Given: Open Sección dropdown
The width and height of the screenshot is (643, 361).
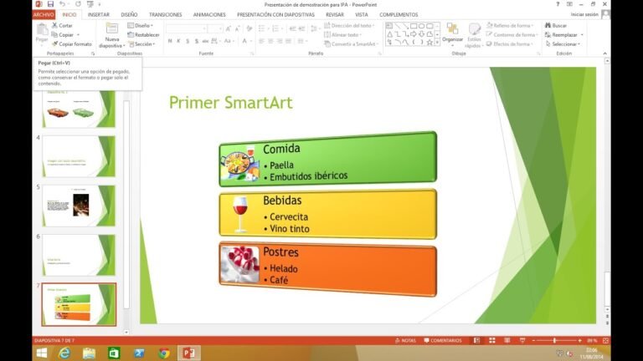Looking at the screenshot, I should coord(141,43).
